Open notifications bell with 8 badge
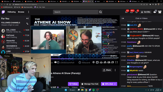Screen dimensions: 163x92 point(137,12)
